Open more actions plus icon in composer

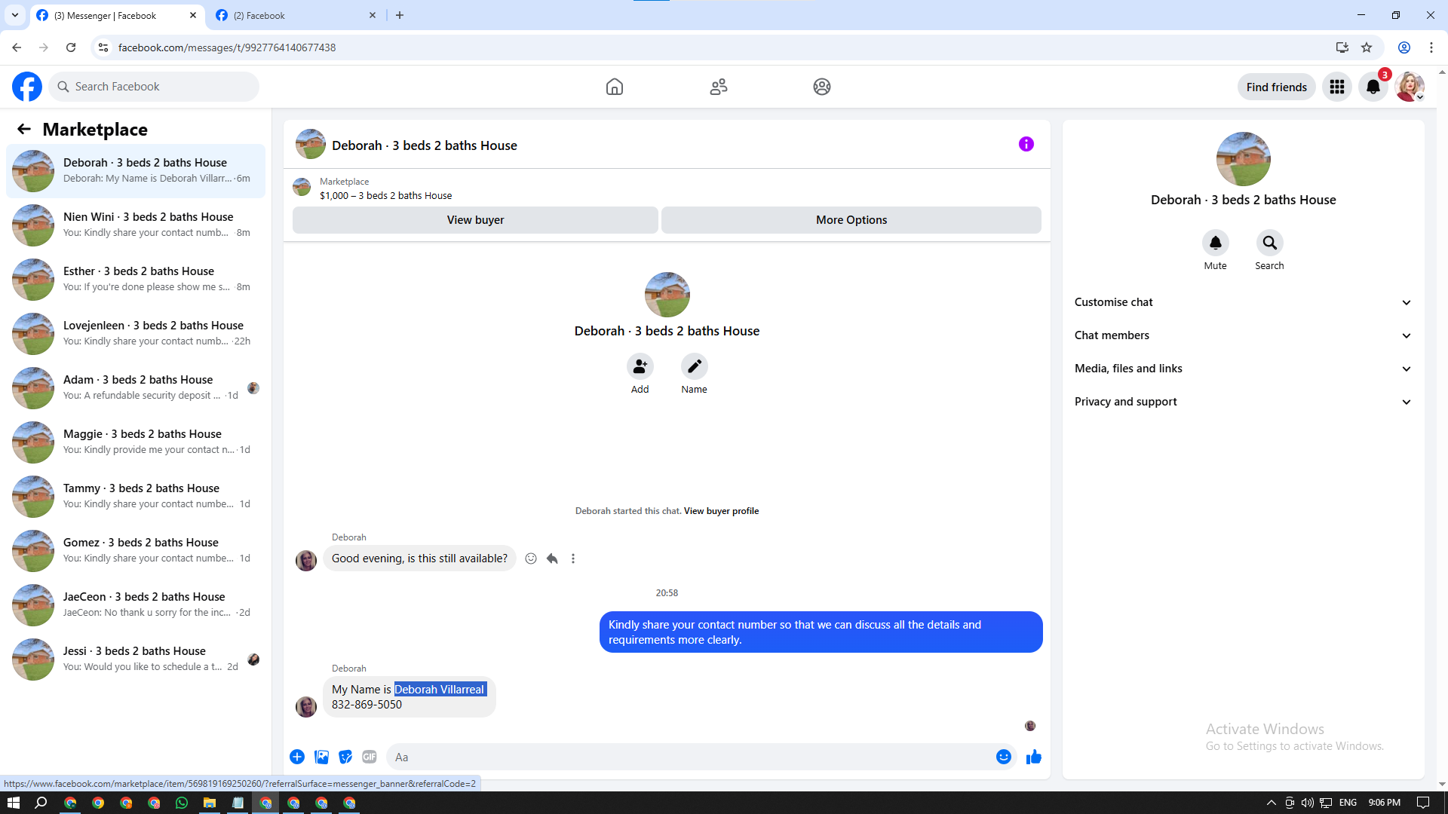pyautogui.click(x=297, y=757)
